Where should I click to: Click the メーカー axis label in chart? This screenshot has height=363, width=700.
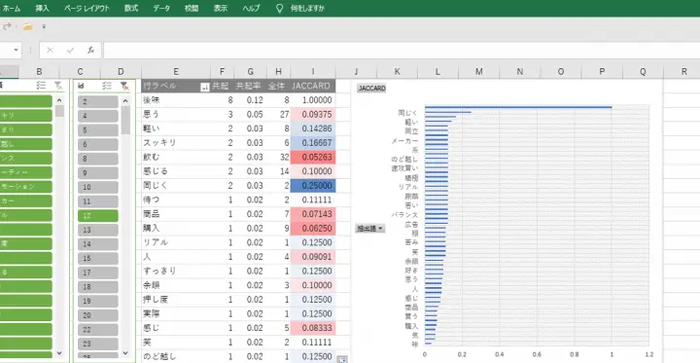pyautogui.click(x=404, y=141)
